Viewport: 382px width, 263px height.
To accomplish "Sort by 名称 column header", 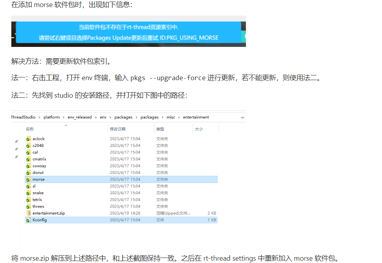I will 30,129.
